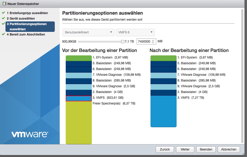Click the checkmark icon beside Bereit zum Abschließen
The height and width of the screenshot is (157, 247).
3,34
